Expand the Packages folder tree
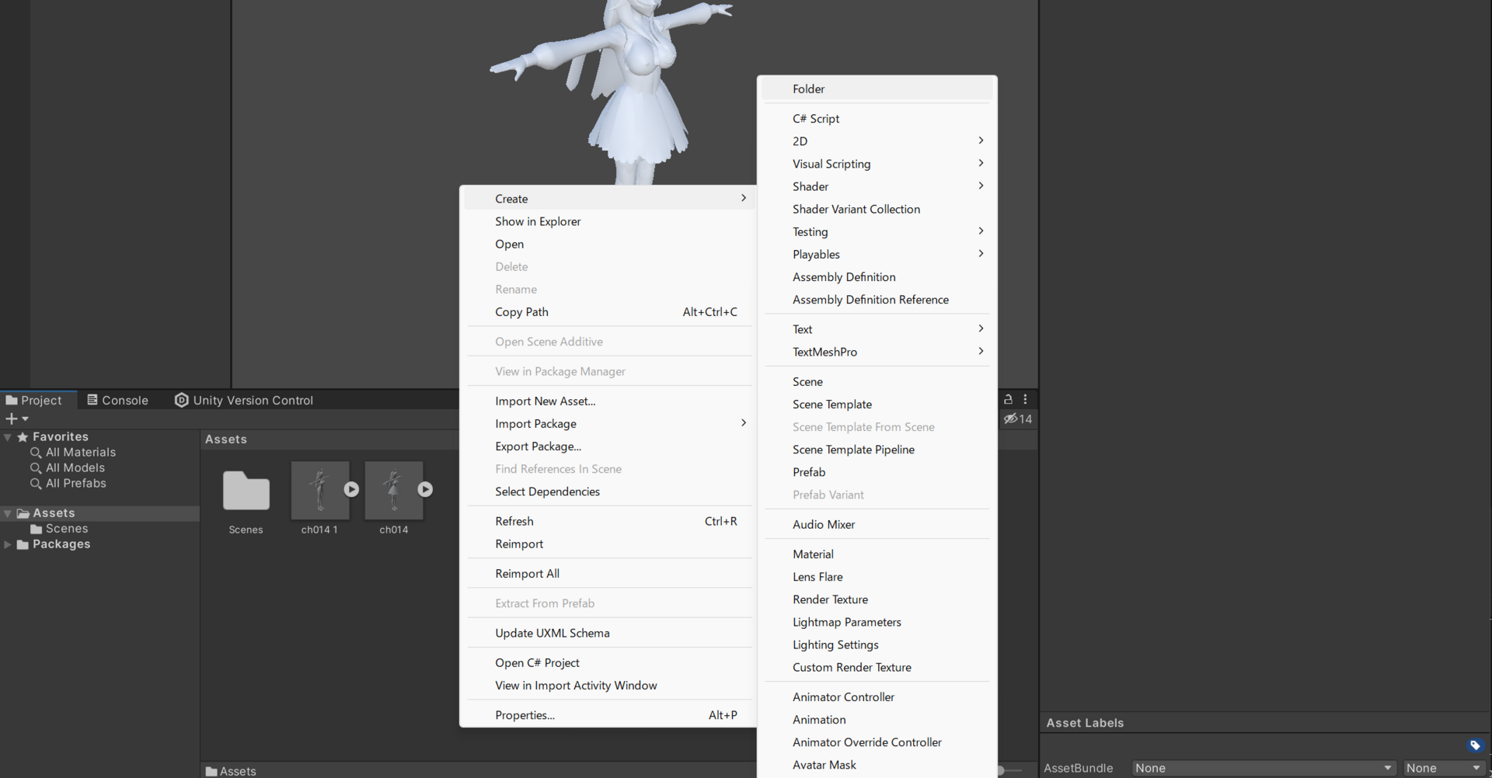The width and height of the screenshot is (1492, 778). 8,544
